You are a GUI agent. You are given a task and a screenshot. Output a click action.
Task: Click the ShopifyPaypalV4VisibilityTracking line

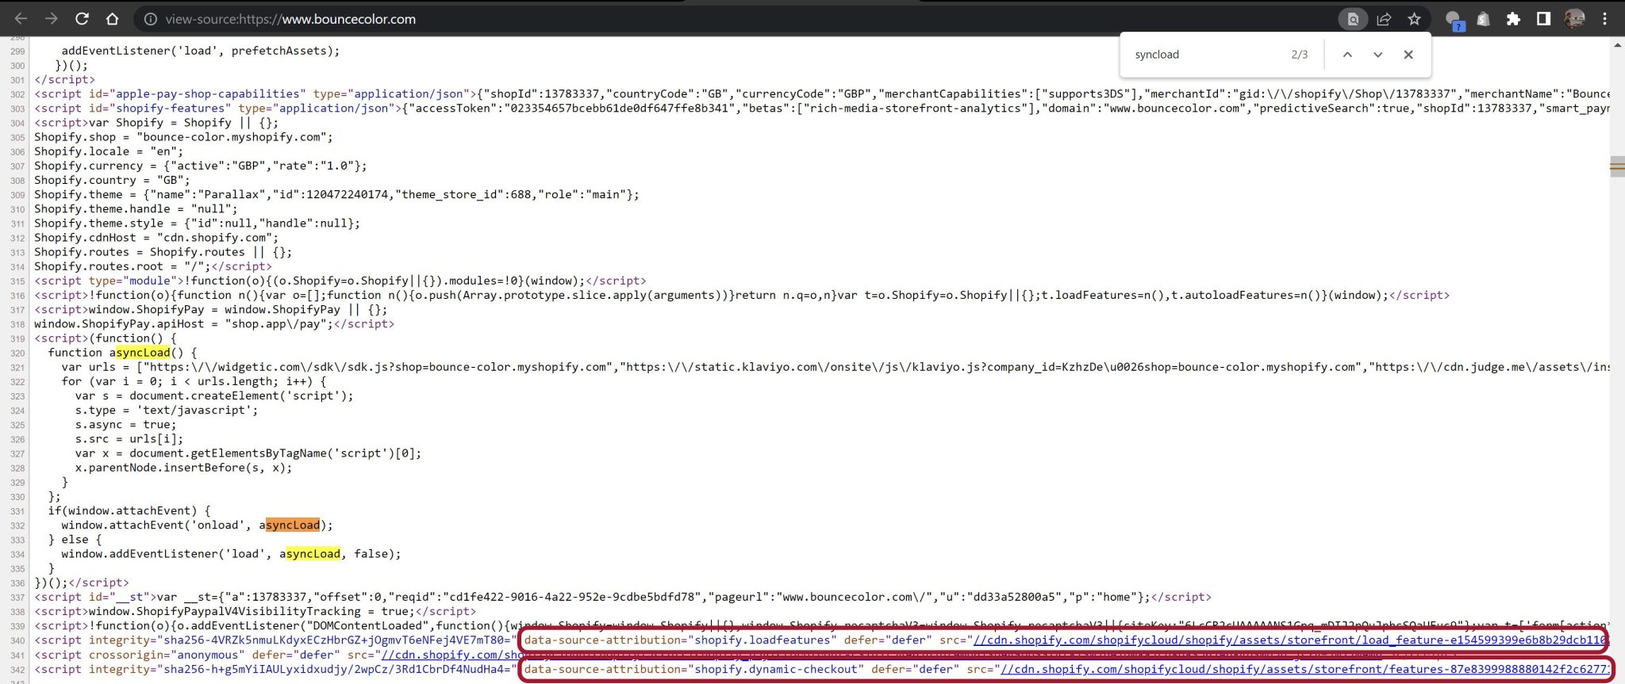(255, 611)
